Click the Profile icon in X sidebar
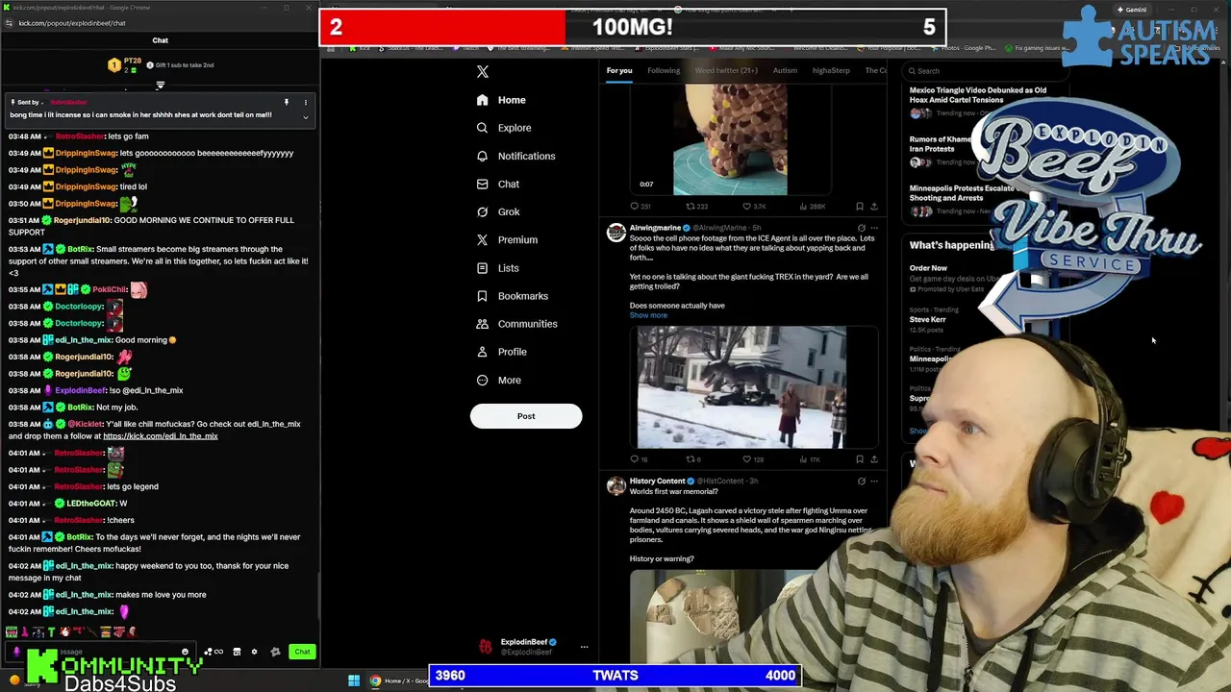1231x692 pixels. [x=482, y=352]
